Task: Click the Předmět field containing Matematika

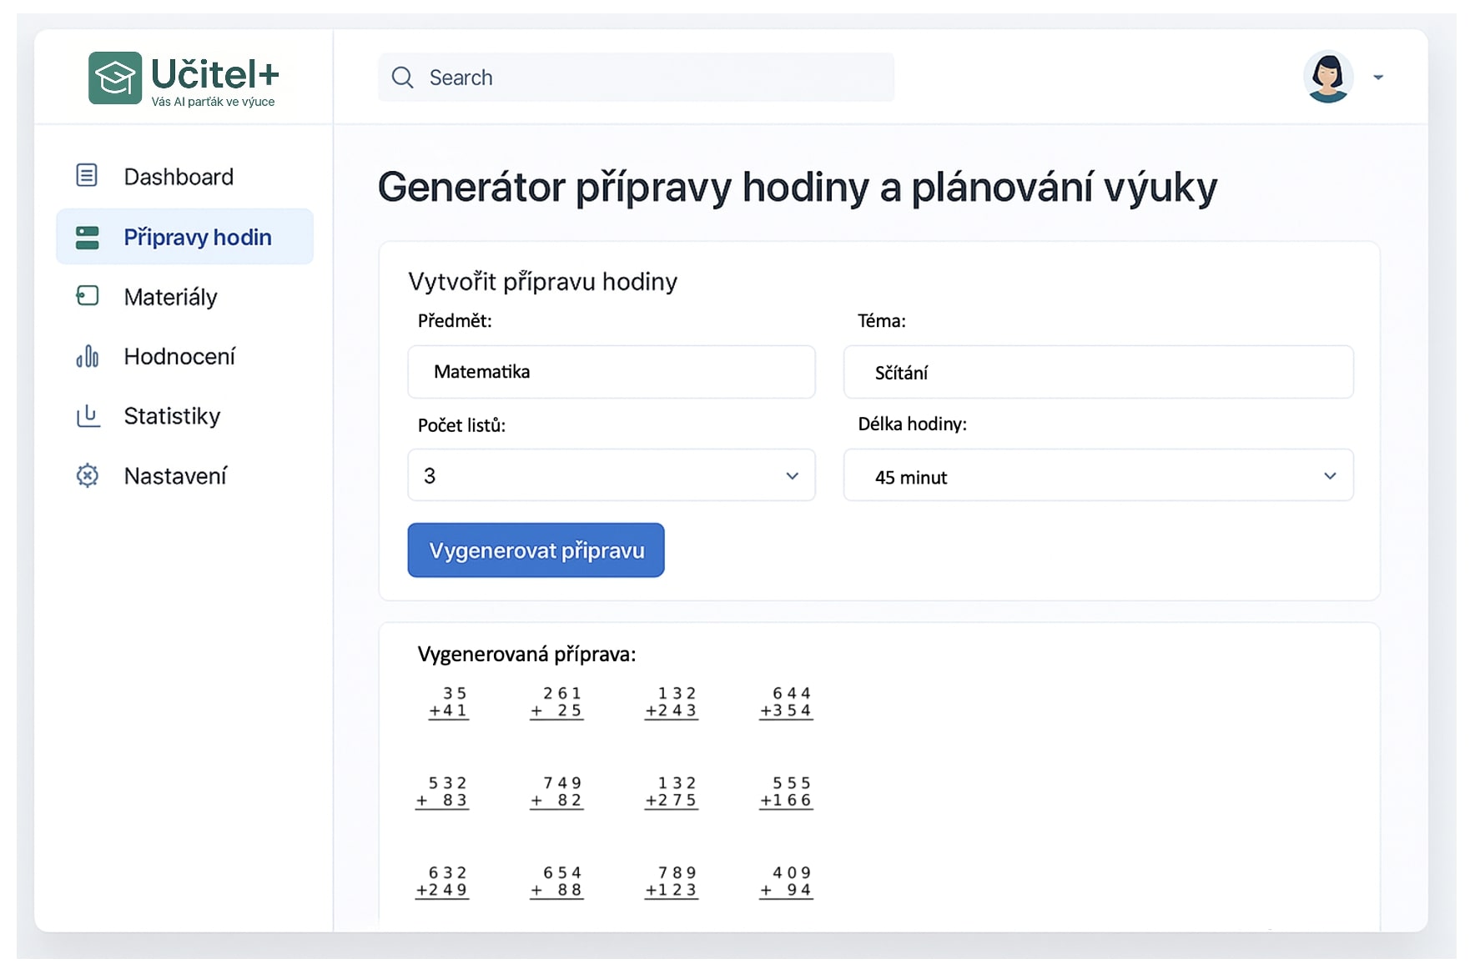Action: click(611, 372)
